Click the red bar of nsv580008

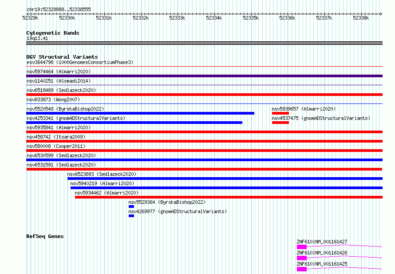[204, 151]
